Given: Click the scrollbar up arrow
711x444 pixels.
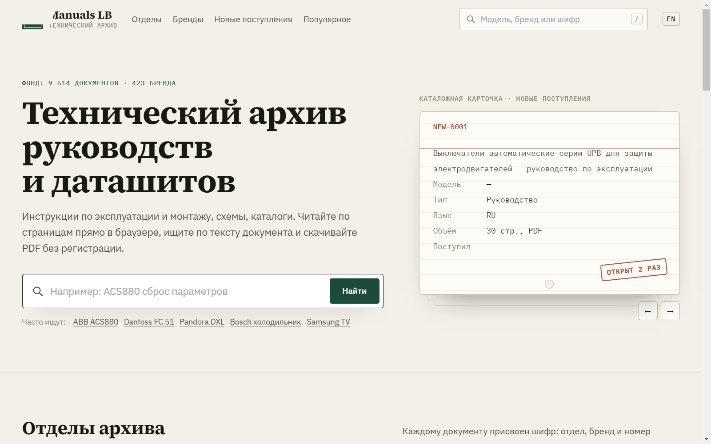Looking at the screenshot, I should coord(706,4).
